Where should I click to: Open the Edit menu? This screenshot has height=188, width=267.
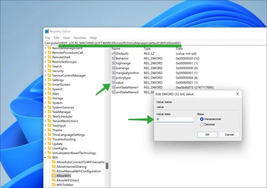pyautogui.click(x=57, y=38)
